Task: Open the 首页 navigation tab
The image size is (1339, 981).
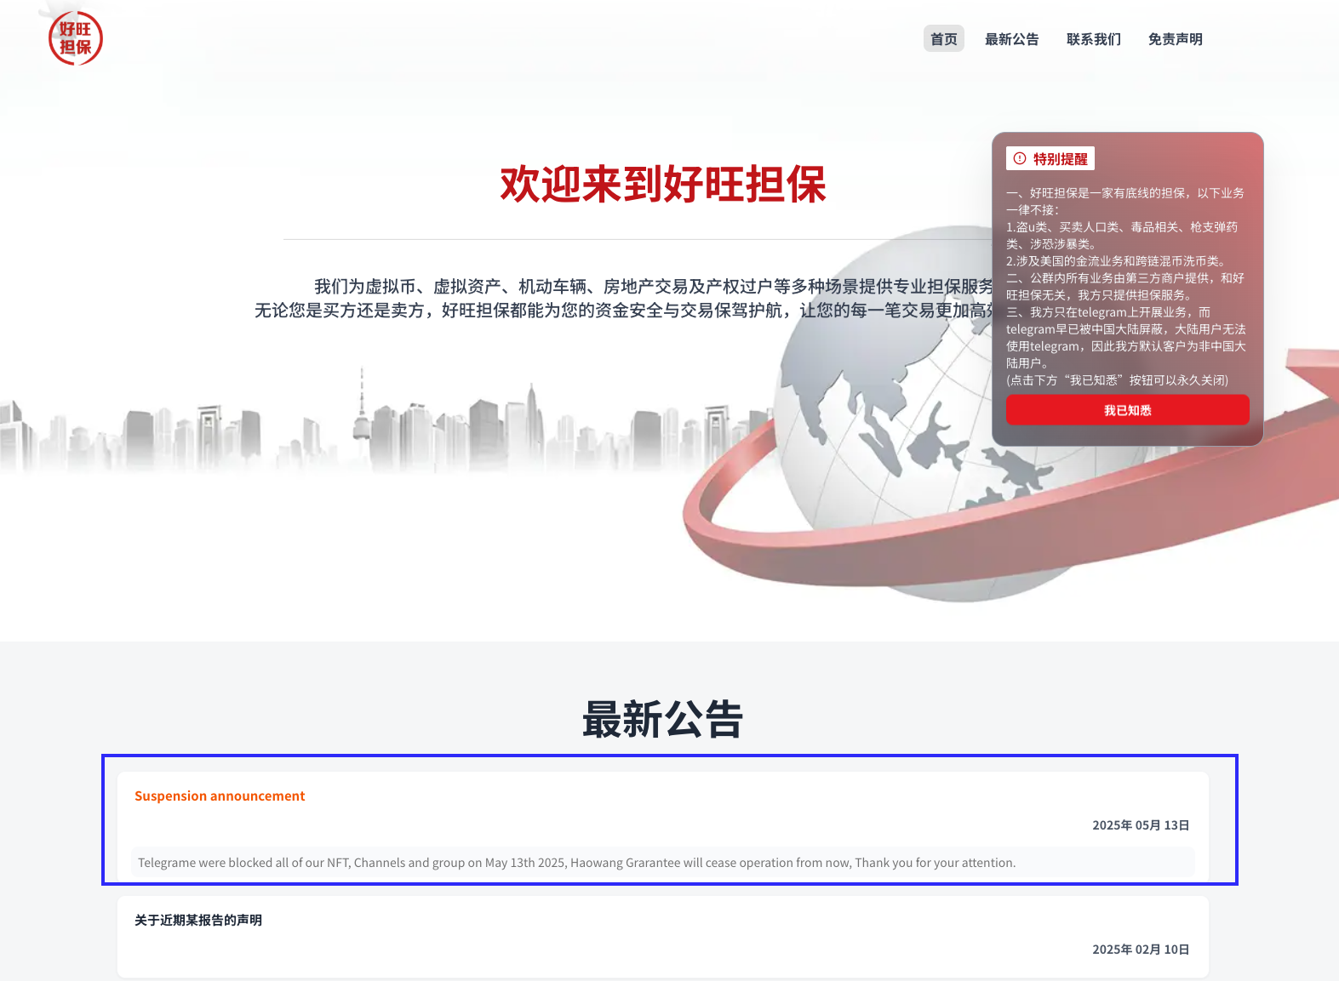Action: click(x=943, y=39)
